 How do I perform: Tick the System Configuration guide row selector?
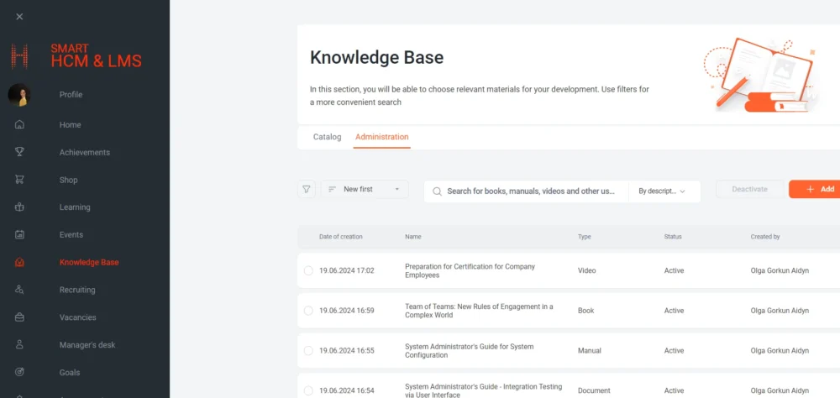pyautogui.click(x=308, y=351)
